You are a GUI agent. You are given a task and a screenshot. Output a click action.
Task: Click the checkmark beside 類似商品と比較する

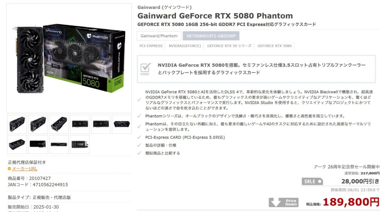click(139, 153)
